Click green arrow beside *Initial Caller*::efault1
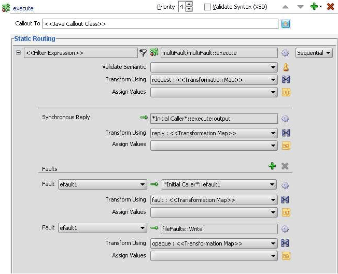 pyautogui.click(x=154, y=184)
